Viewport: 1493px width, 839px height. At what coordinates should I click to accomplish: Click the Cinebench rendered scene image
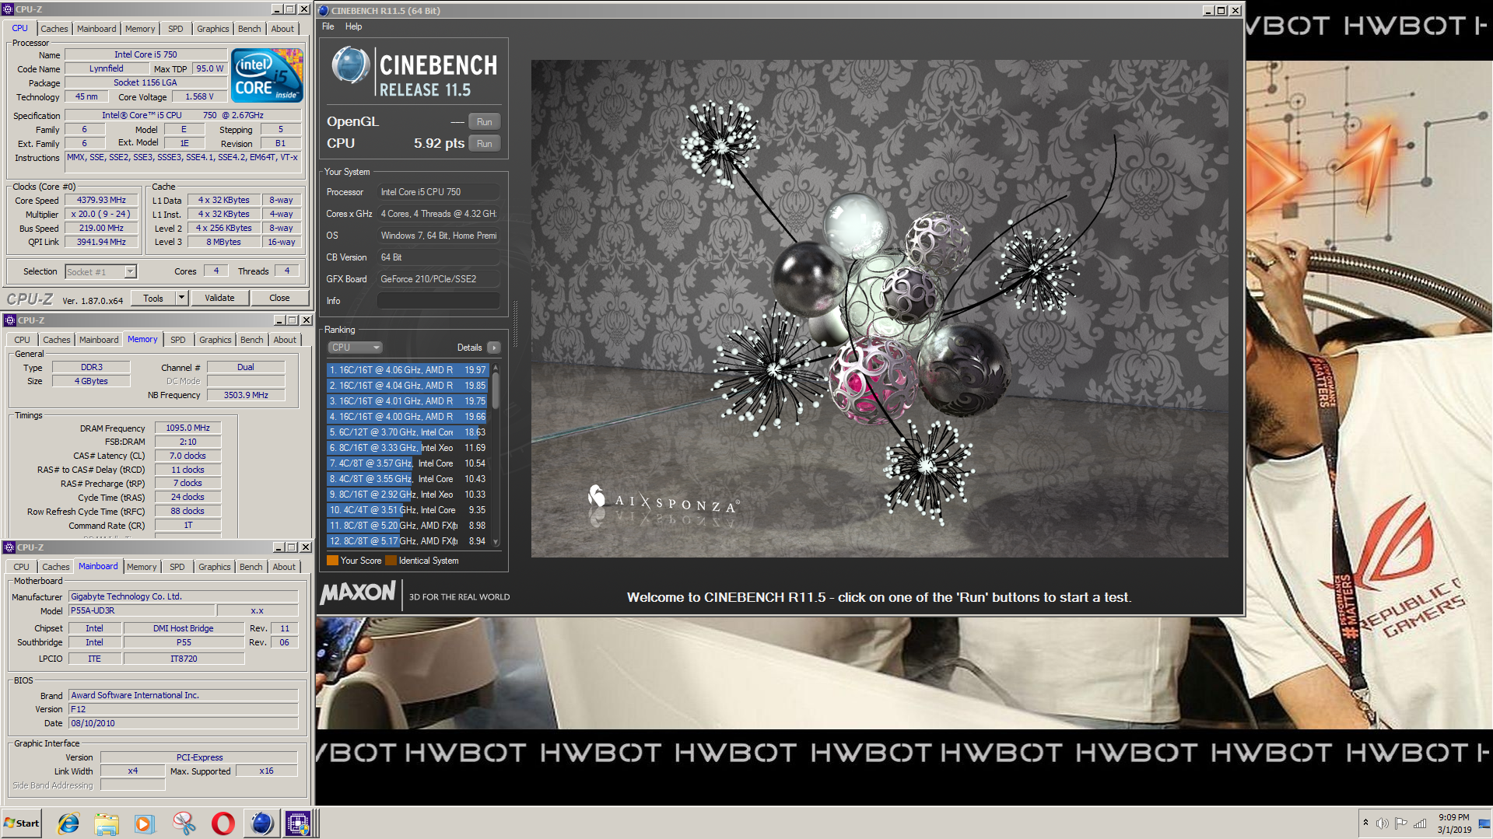879,309
